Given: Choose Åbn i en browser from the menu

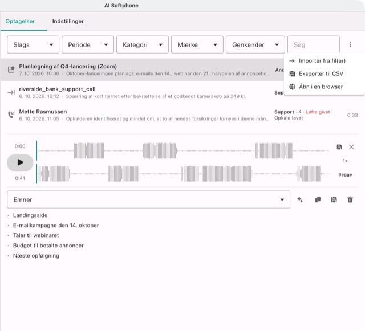Looking at the screenshot, I should tap(324, 87).
